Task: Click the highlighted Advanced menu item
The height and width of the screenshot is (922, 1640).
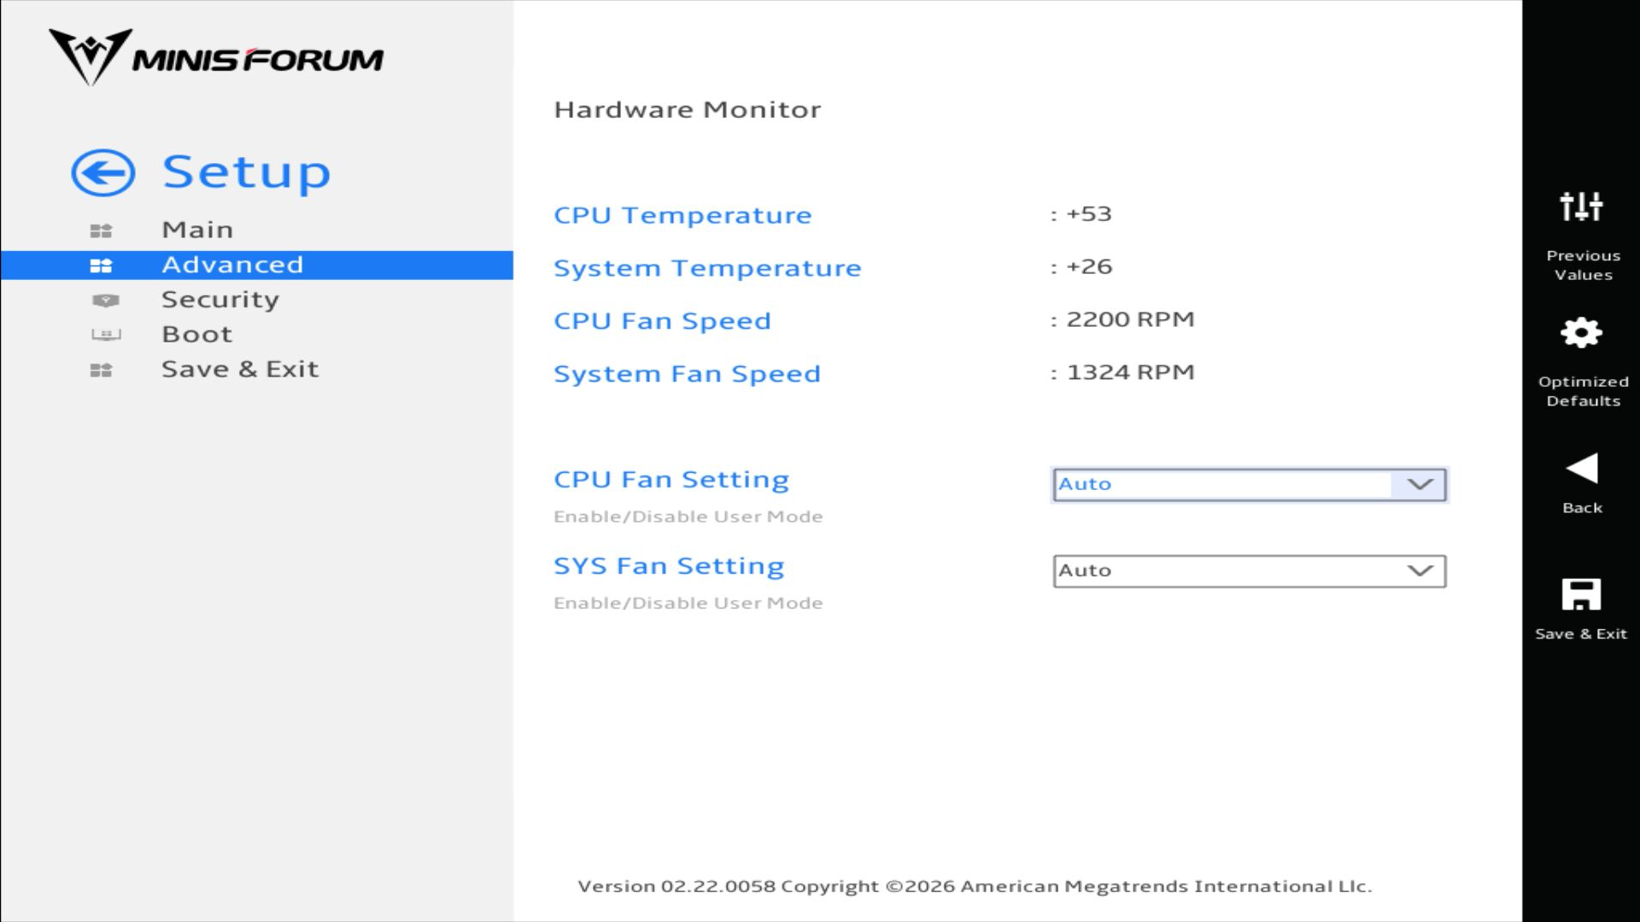Action: pyautogui.click(x=232, y=265)
